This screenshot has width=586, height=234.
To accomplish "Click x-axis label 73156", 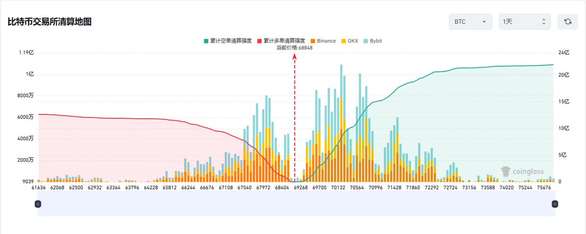I will pyautogui.click(x=469, y=187).
